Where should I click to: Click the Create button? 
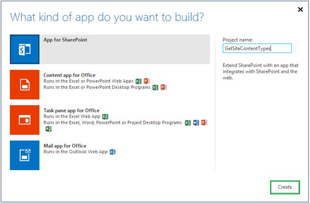pos(284,187)
